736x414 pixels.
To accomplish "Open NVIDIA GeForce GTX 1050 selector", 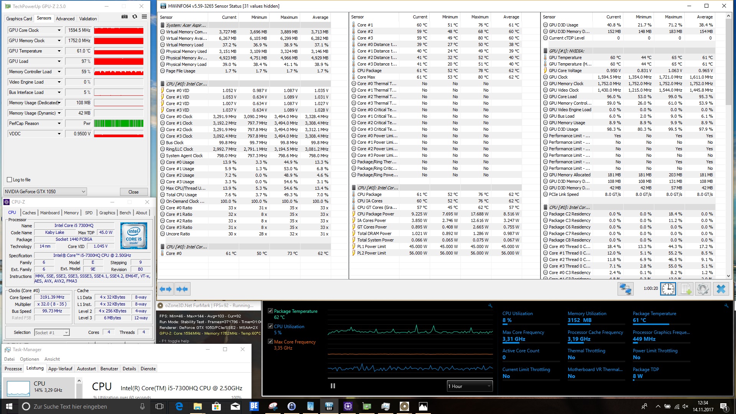I will (45, 192).
